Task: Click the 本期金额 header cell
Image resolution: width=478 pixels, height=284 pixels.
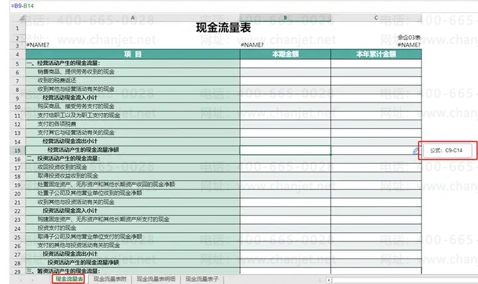Action: (x=285, y=55)
